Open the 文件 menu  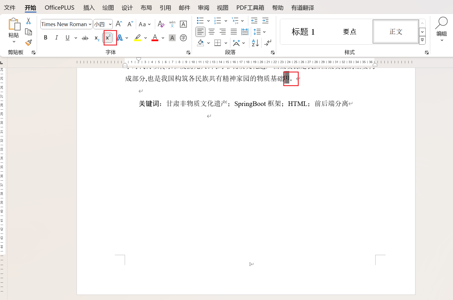coord(10,8)
